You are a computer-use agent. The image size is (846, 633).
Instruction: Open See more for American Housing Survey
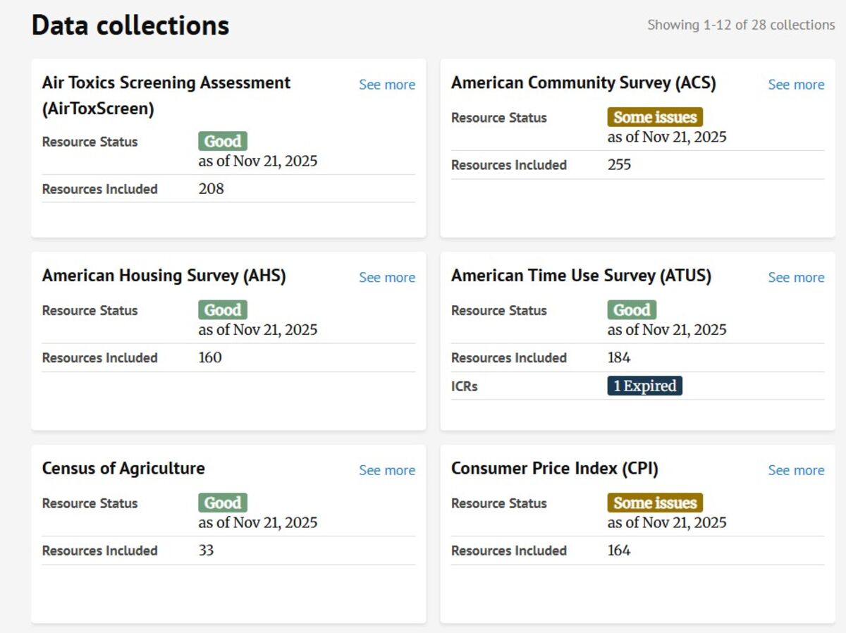point(387,278)
